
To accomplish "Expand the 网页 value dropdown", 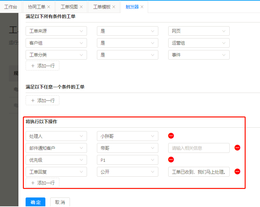I will [x=199, y=31].
